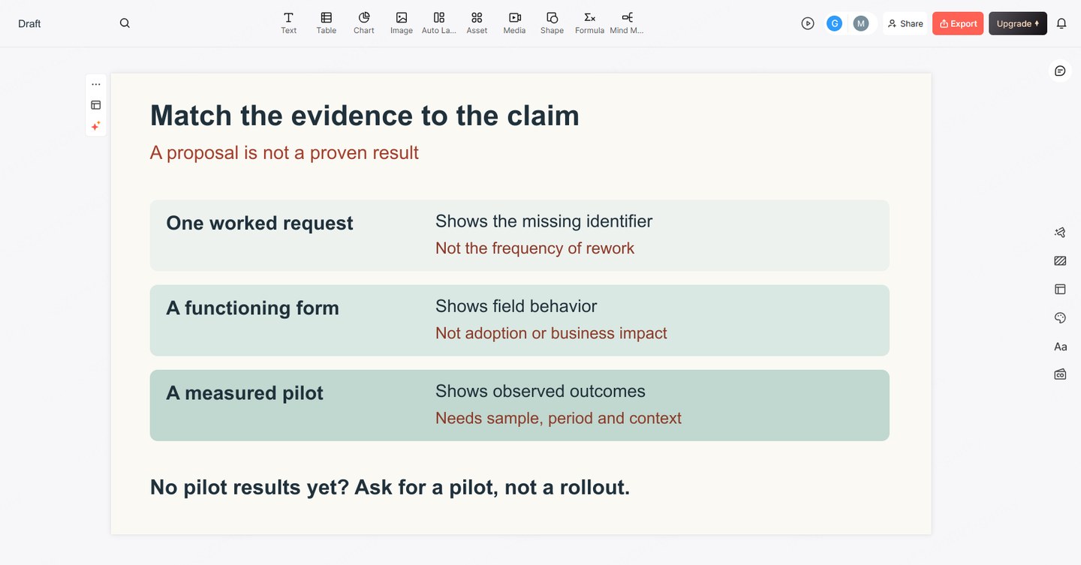Click the 'A functioning form' label
Viewport: 1081px width, 565px height.
point(253,308)
